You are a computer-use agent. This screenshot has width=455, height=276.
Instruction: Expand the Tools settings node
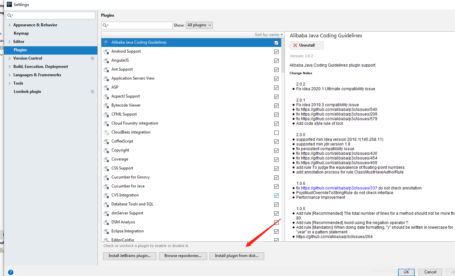point(9,83)
